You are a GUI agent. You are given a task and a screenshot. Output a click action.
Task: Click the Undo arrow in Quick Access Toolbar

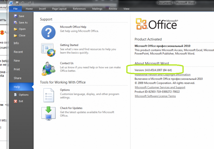click(x=22, y=3)
